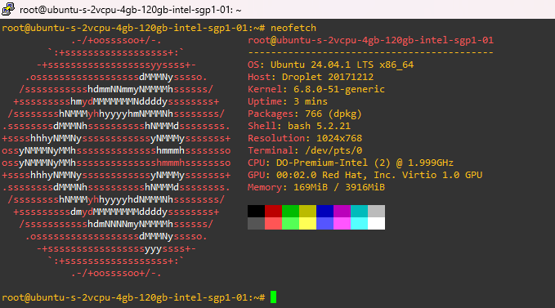The image size is (555, 308).
Task: Click the Ubuntu ASCII art logo
Action: click(116, 157)
